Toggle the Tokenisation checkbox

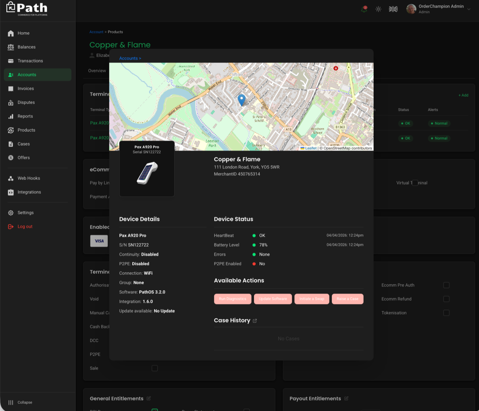pos(446,313)
